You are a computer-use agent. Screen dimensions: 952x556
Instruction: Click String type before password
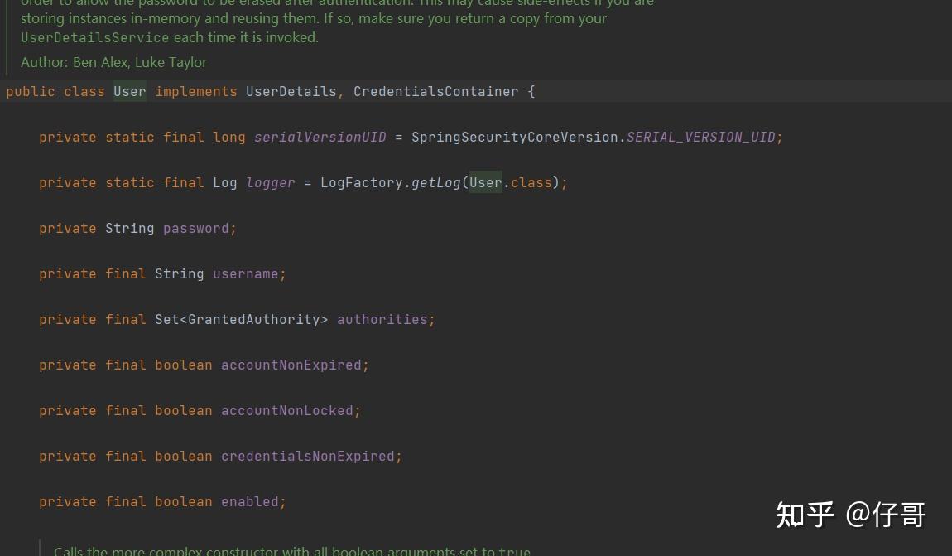point(130,228)
